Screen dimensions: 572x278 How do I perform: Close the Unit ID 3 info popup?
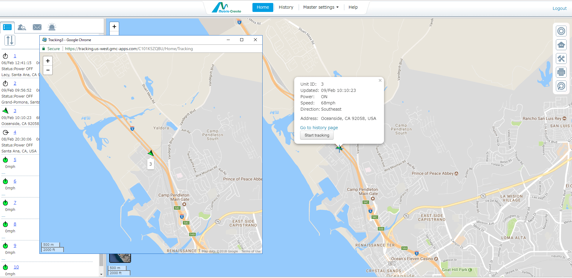pyautogui.click(x=380, y=81)
